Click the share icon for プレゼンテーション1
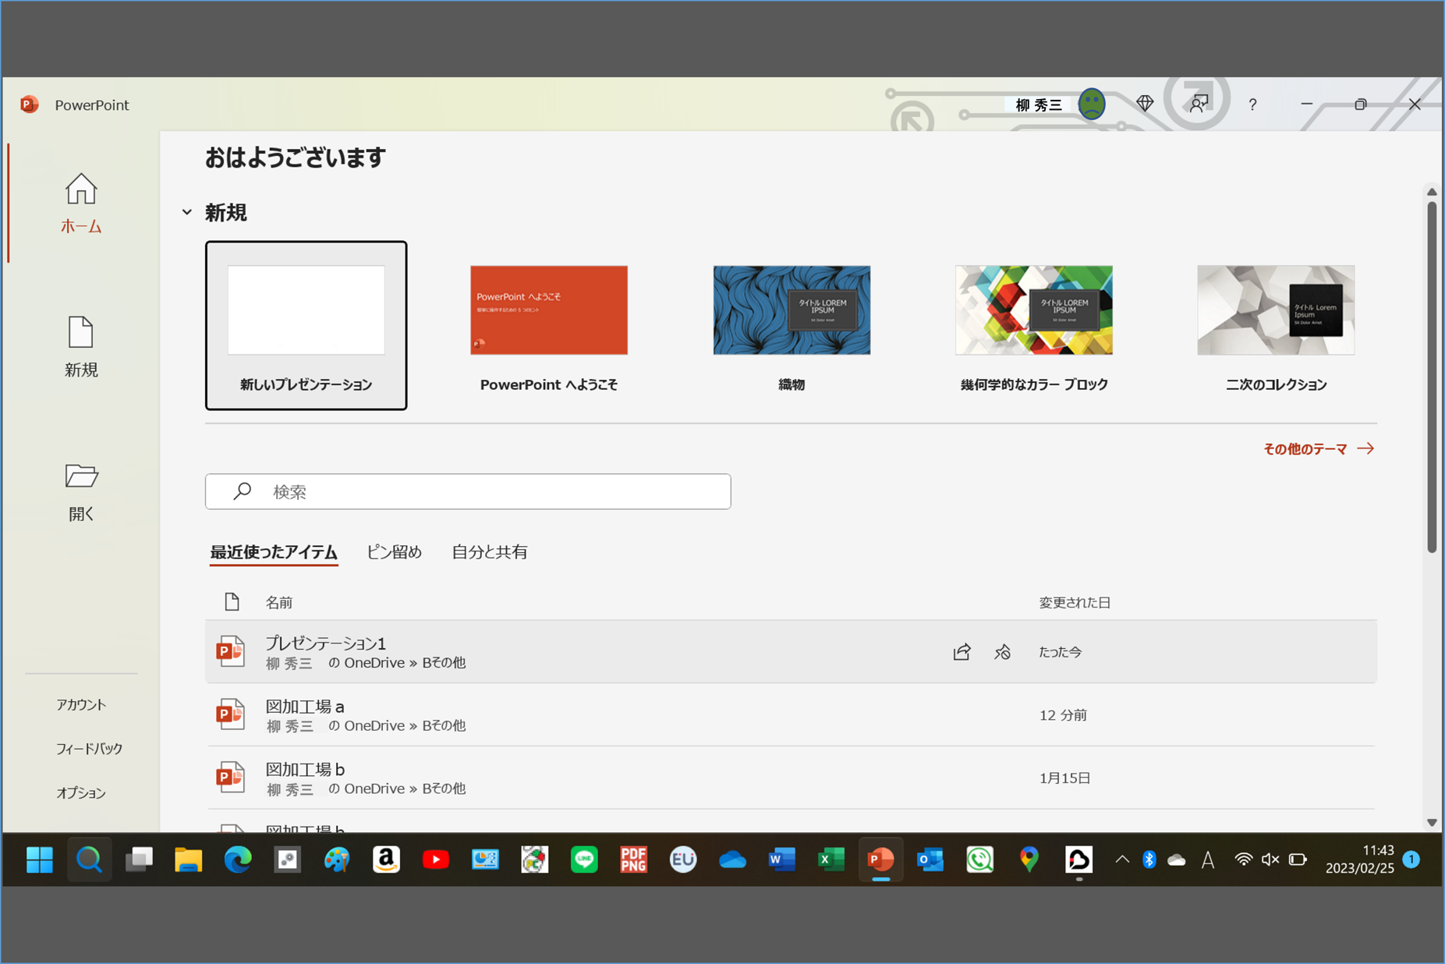Image resolution: width=1445 pixels, height=964 pixels. point(962,652)
